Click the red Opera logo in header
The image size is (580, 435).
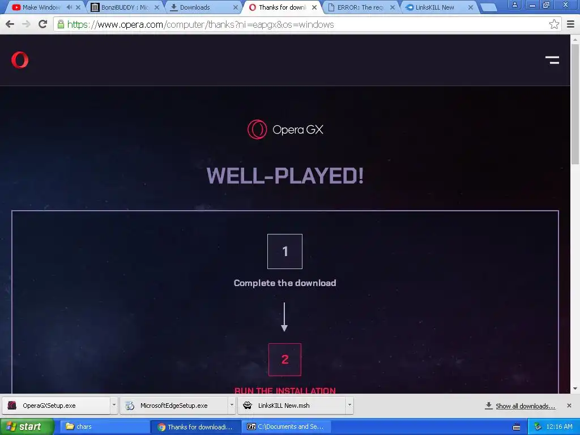tap(20, 60)
